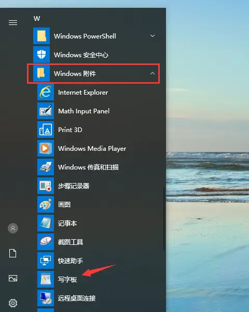The image size is (249, 312).
Task: Select the Windows PowerShell label
Action: [85, 36]
